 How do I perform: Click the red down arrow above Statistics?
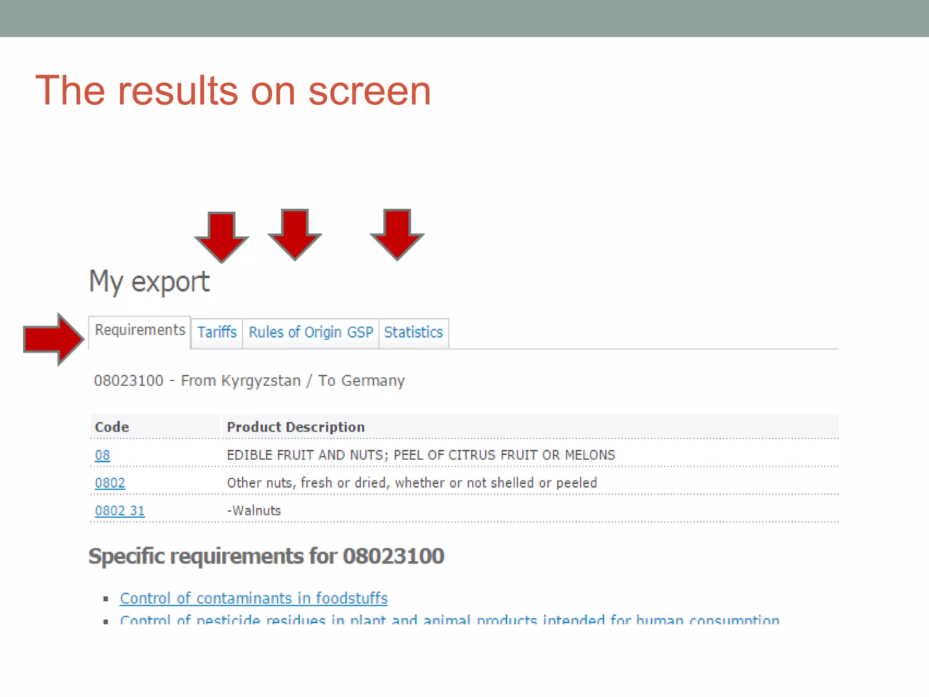pyautogui.click(x=397, y=234)
